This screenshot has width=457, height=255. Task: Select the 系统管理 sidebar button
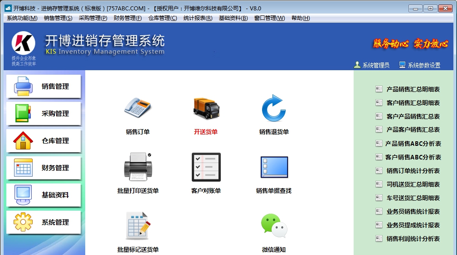44,222
